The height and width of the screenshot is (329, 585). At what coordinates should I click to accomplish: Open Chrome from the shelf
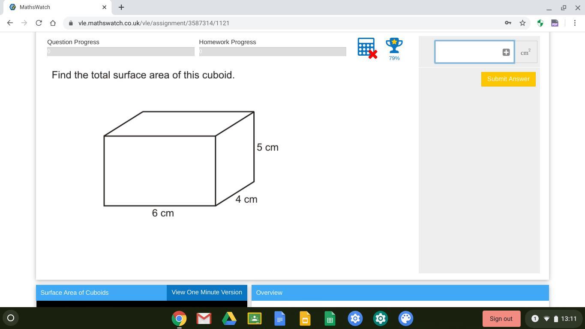point(179,318)
